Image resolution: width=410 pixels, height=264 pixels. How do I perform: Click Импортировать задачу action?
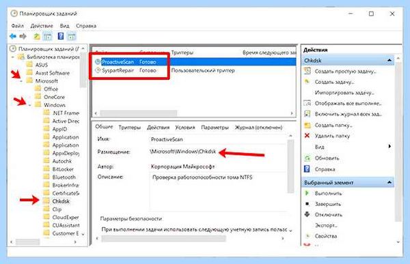pyautogui.click(x=344, y=93)
